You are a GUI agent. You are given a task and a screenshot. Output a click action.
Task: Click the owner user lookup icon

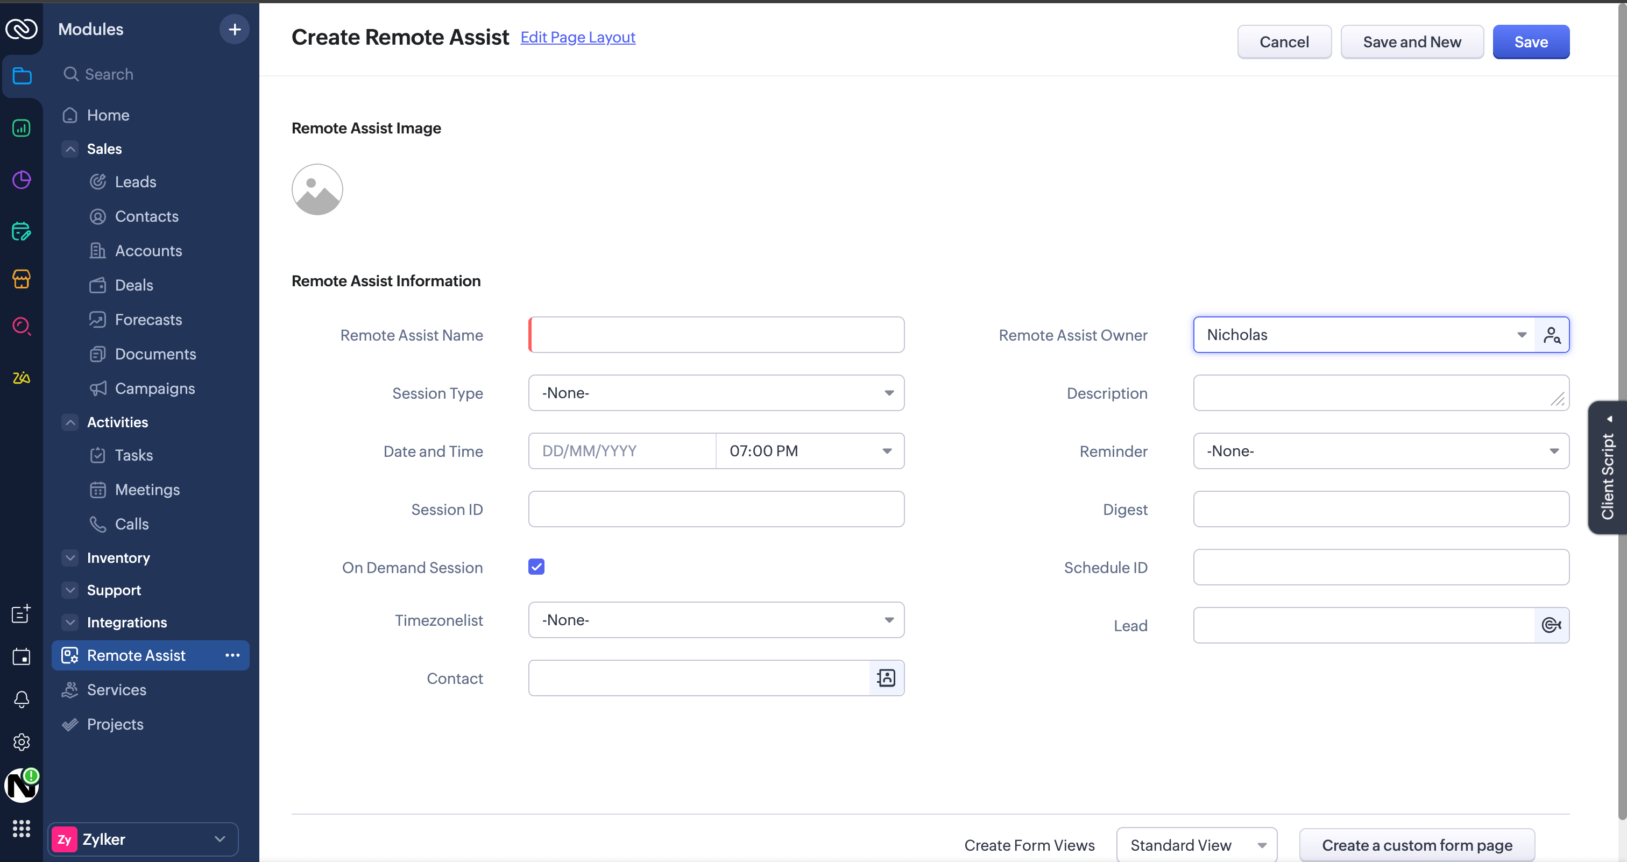1551,335
